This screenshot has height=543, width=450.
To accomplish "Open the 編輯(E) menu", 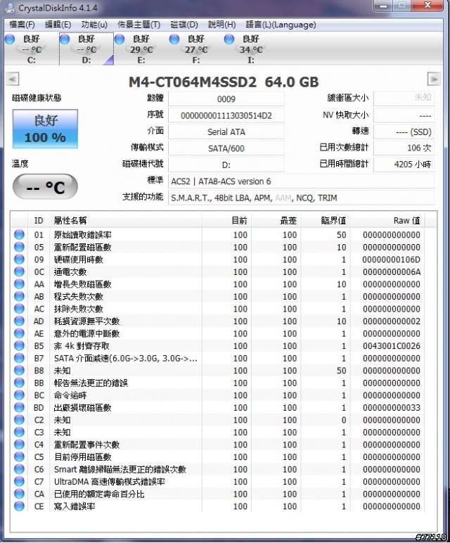I will pyautogui.click(x=58, y=25).
